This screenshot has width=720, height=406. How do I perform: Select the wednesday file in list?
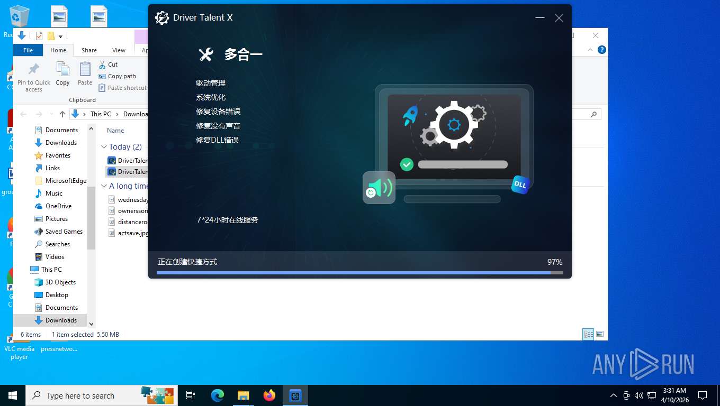pyautogui.click(x=129, y=200)
